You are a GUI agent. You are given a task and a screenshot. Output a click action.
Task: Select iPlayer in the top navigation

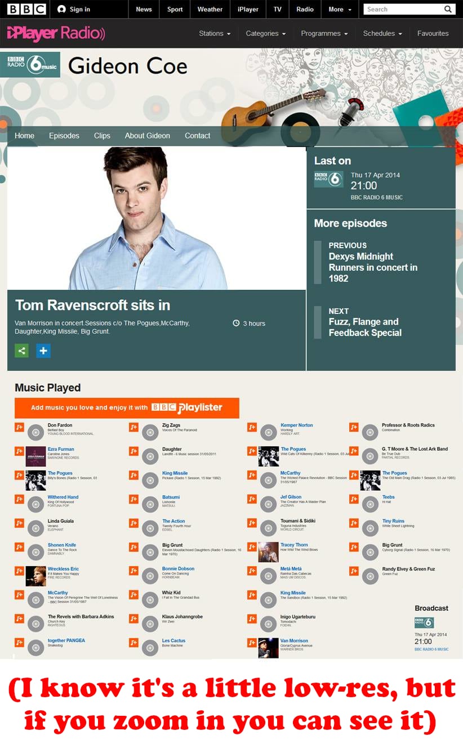pyautogui.click(x=248, y=9)
